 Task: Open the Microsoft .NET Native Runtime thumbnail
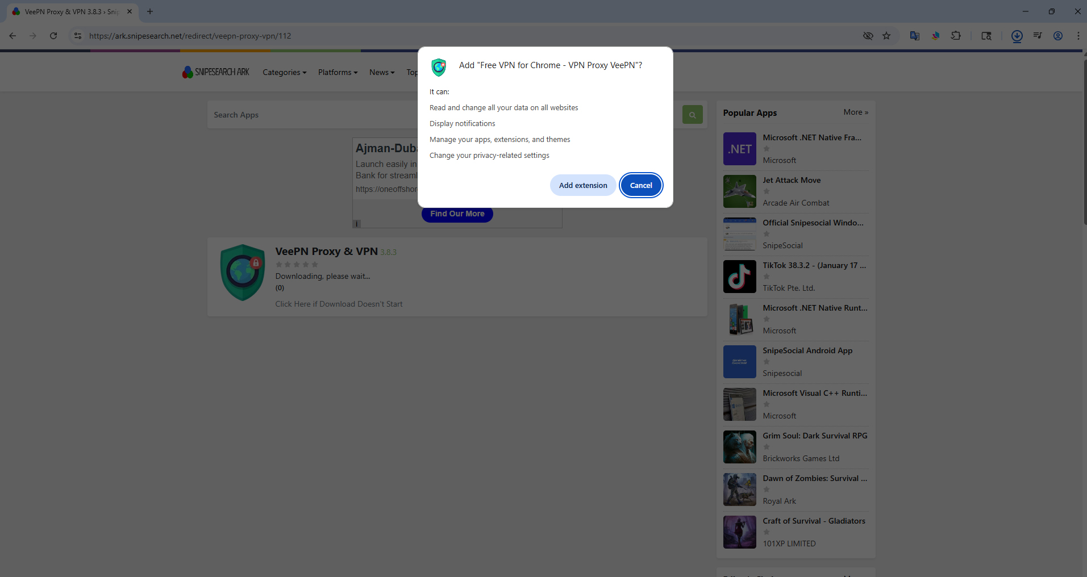pos(739,319)
